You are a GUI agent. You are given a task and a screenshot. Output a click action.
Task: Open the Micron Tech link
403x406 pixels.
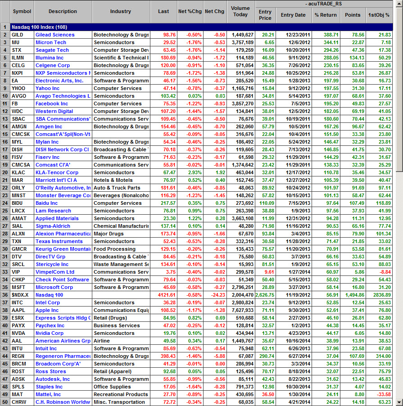coord(51,42)
